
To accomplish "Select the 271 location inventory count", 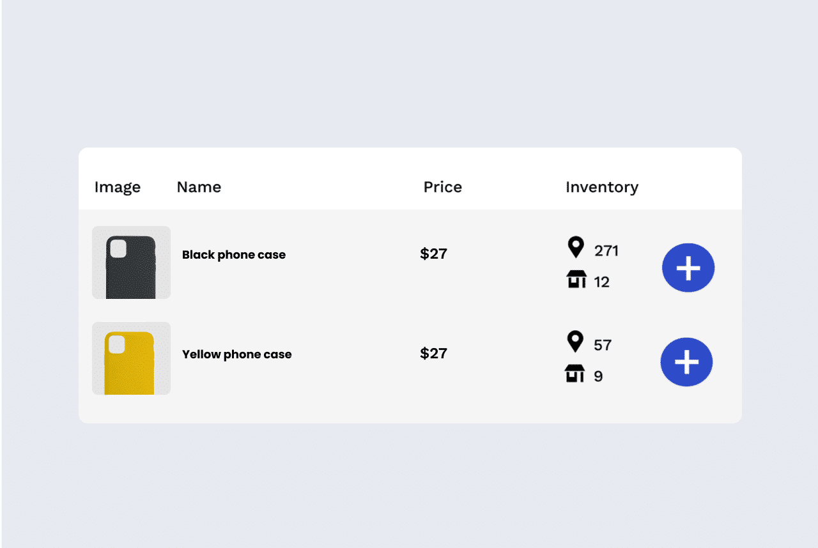I will pos(606,251).
